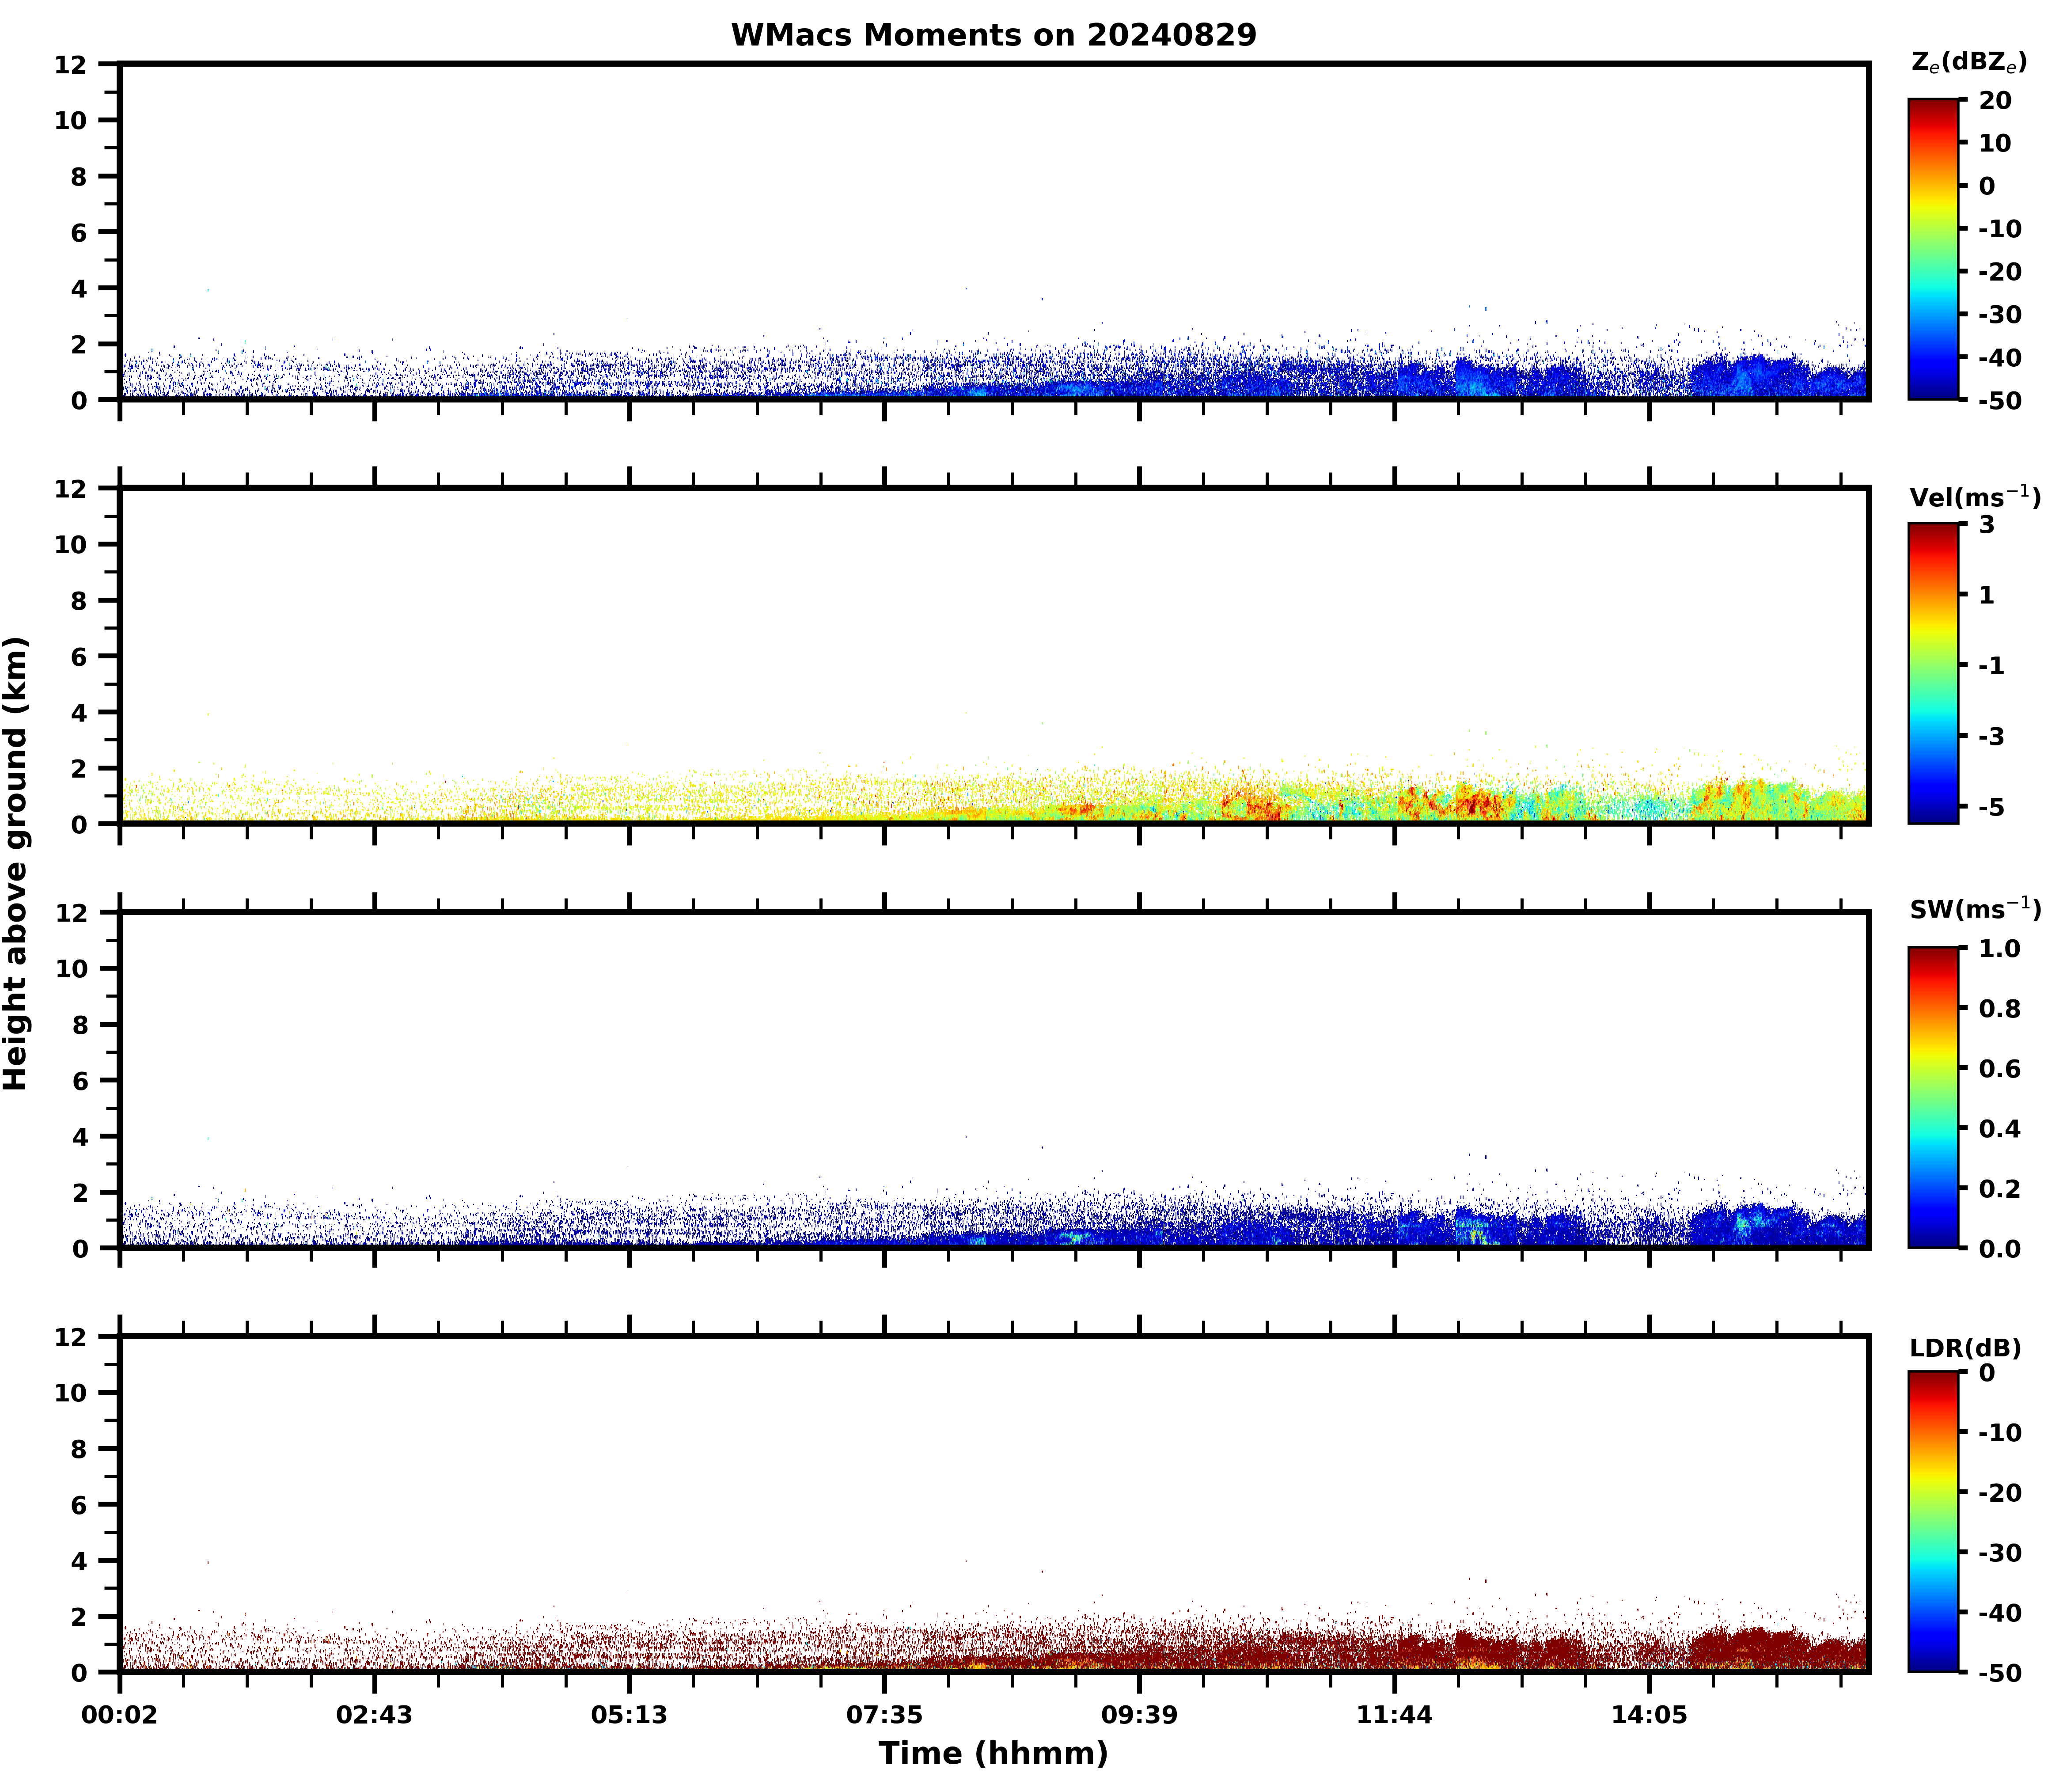Click the WMacs Moments plot title
The image size is (2063, 1792).
(993, 35)
